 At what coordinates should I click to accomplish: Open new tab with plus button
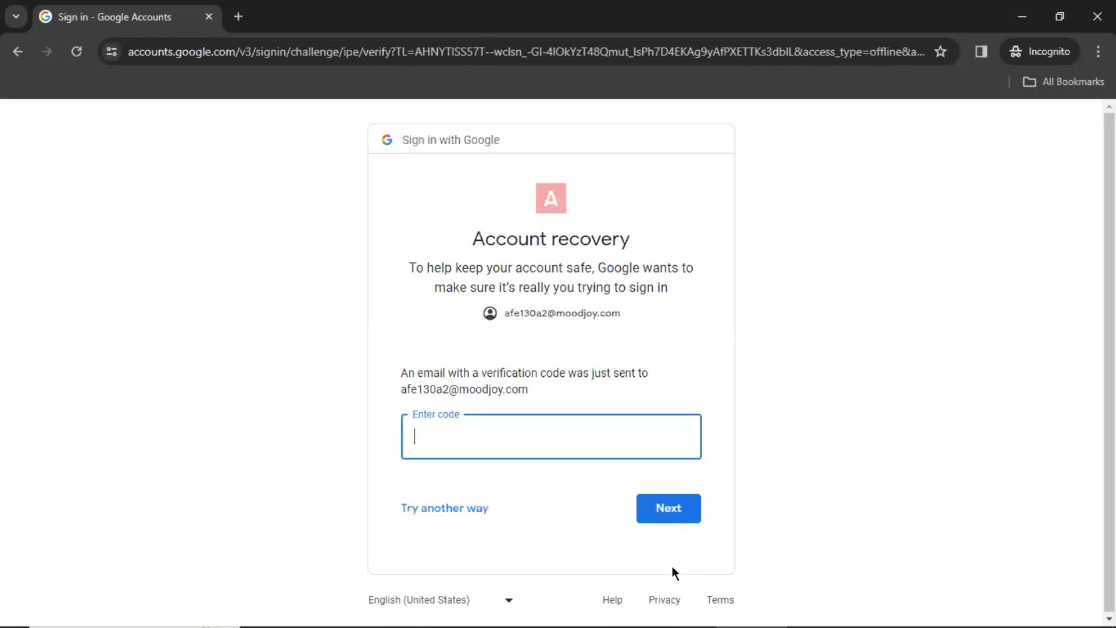point(238,16)
